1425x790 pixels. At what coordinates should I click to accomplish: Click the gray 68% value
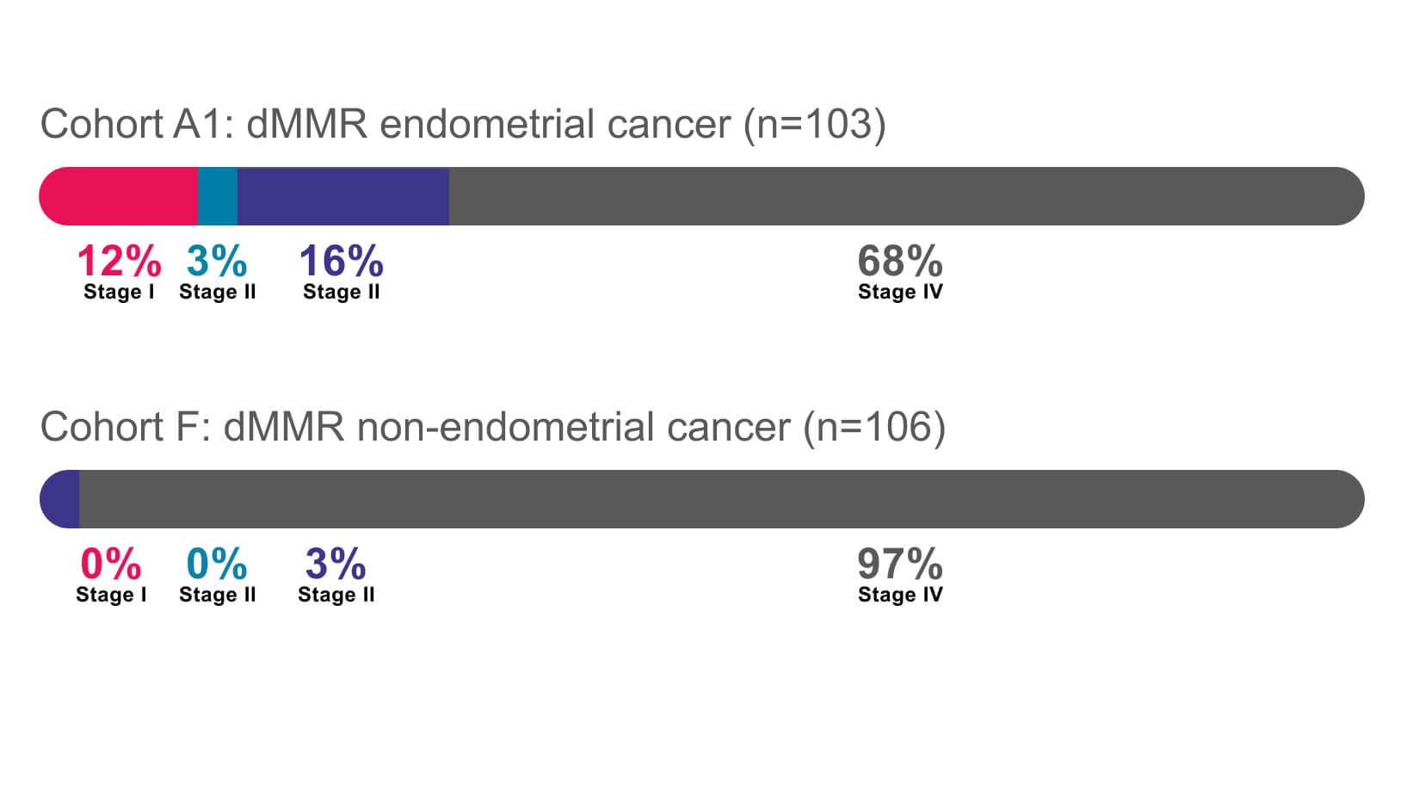click(x=900, y=261)
